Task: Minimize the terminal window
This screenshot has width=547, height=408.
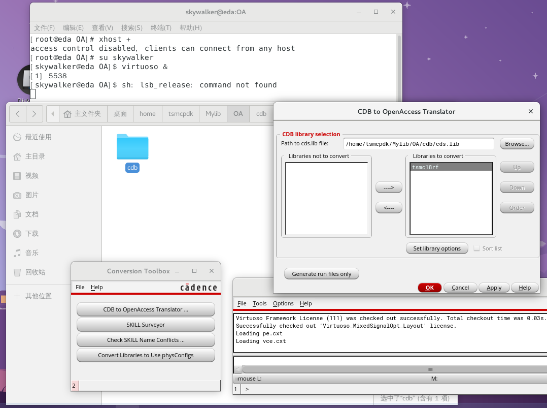Action: pos(359,12)
